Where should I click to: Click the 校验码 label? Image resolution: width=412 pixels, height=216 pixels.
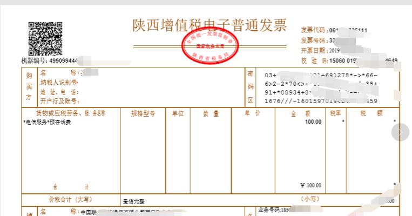click(x=313, y=60)
